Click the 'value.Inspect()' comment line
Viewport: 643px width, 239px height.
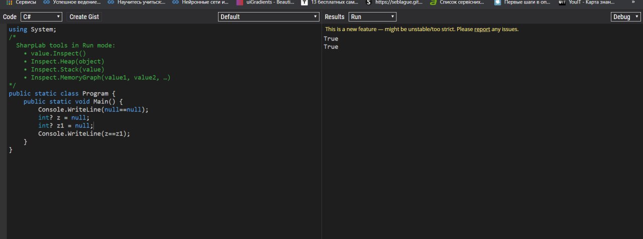tap(55, 53)
